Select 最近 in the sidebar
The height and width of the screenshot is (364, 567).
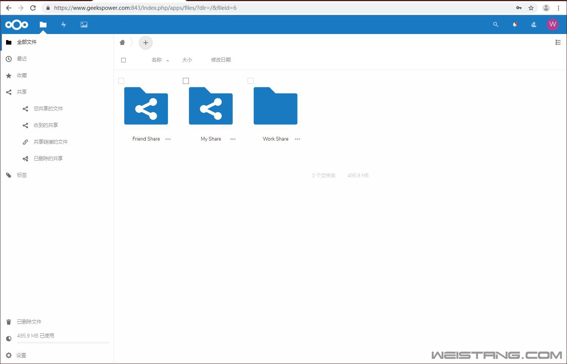point(22,59)
